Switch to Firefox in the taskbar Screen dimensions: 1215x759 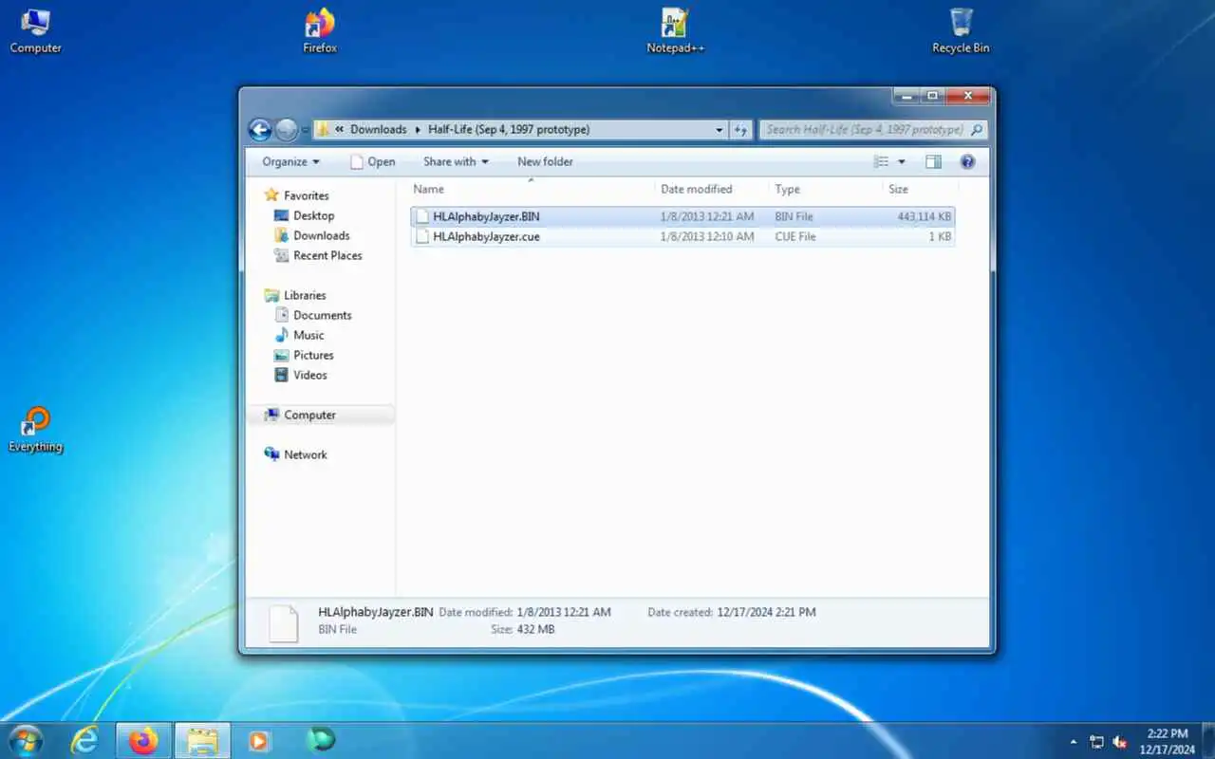pyautogui.click(x=144, y=740)
